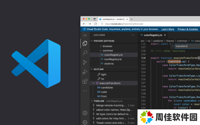This screenshot has height=125, width=200.
Task: Open iconRegistry.ts in the file tree
Action: [113, 59]
